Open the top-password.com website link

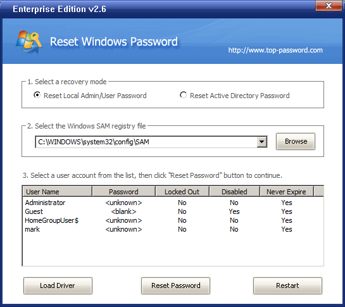coord(275,50)
